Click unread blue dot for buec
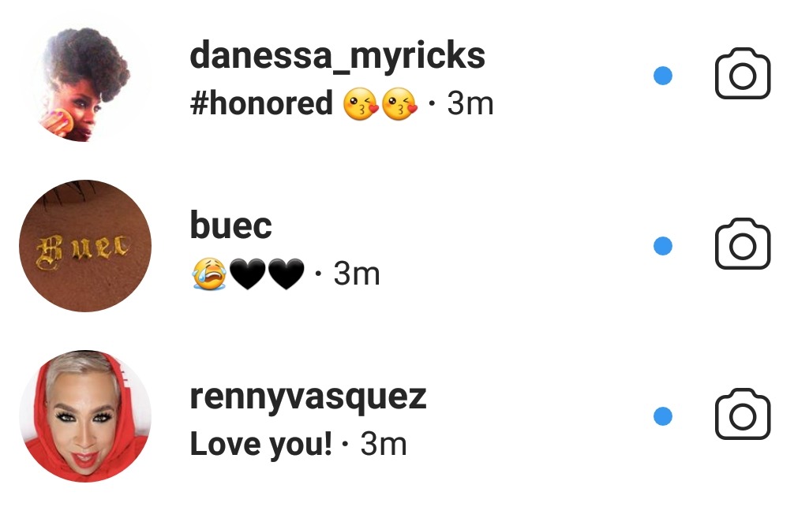Viewport: 794px width, 518px height. tap(663, 246)
